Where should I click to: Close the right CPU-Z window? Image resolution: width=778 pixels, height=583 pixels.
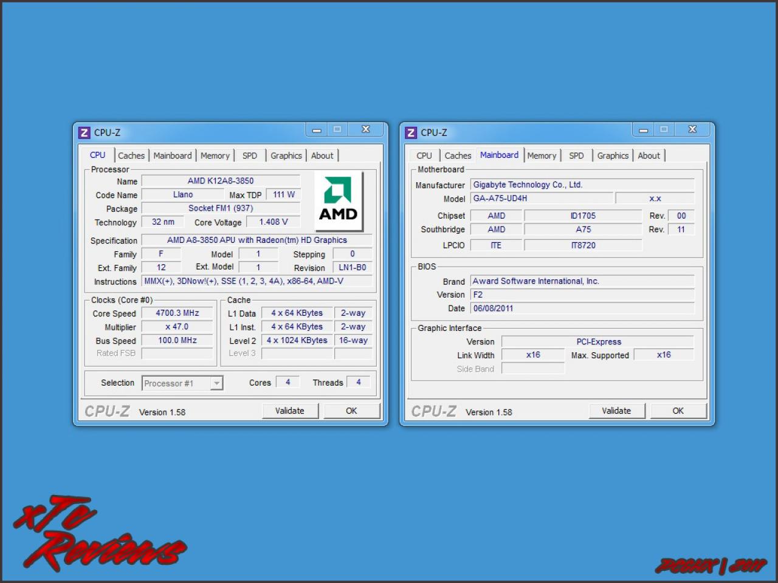pos(692,129)
